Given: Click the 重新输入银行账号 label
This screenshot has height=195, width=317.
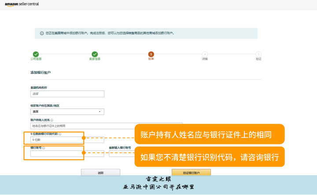Looking at the screenshot, I should (x=120, y=148).
